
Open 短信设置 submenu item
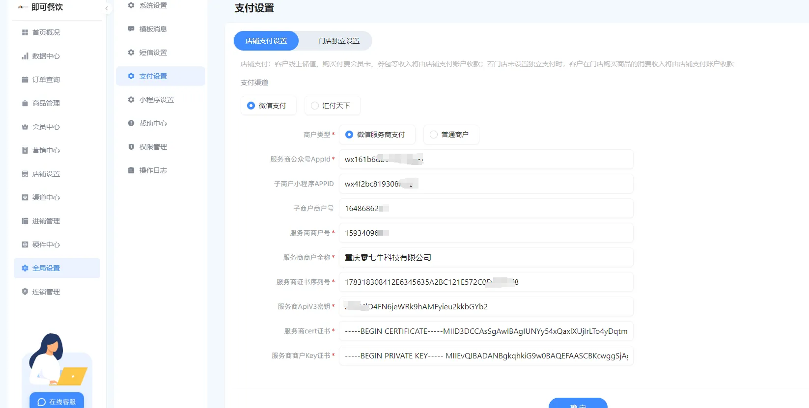coord(161,53)
